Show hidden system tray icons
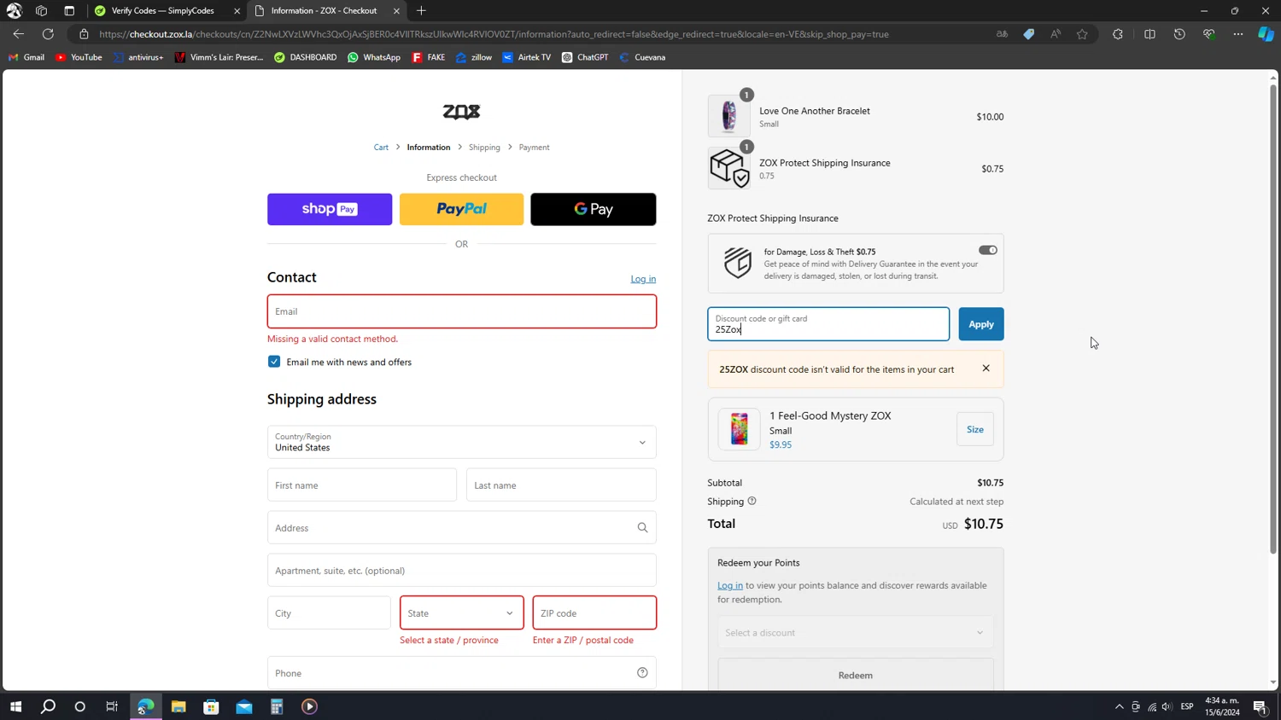This screenshot has width=1281, height=720. pos(1119,706)
